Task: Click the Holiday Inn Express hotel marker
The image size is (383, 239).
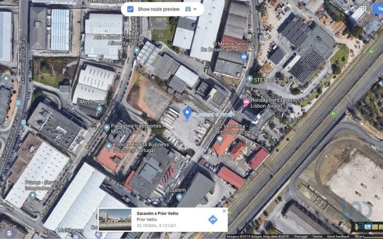Action: click(x=246, y=102)
